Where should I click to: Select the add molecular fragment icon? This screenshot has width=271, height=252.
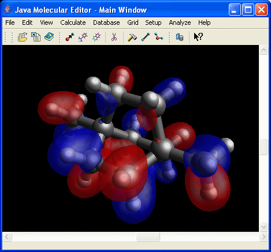click(x=83, y=37)
